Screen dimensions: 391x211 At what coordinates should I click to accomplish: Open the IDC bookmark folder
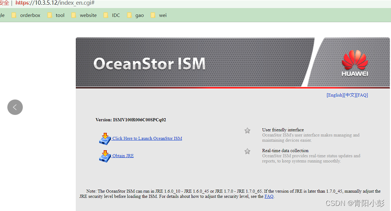[x=112, y=15]
